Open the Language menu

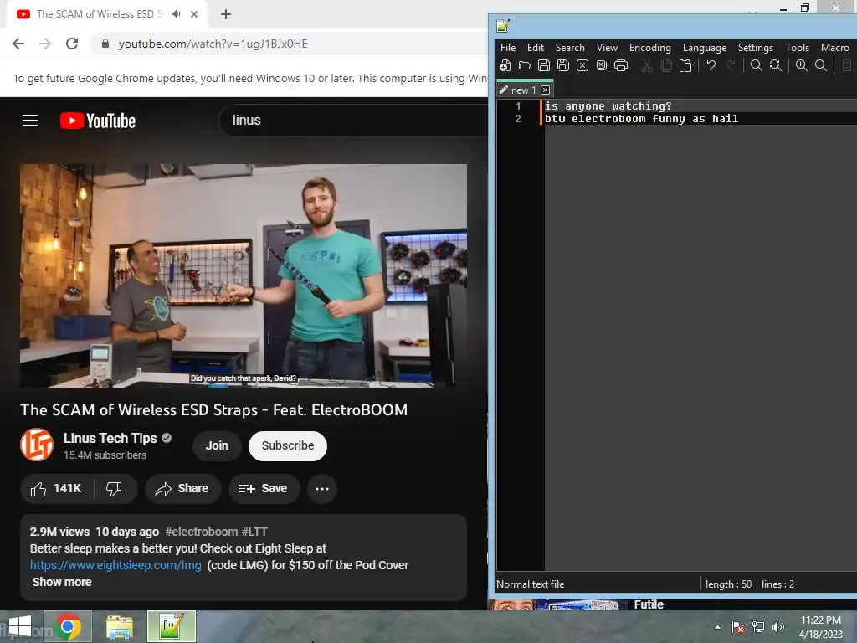[x=705, y=48]
